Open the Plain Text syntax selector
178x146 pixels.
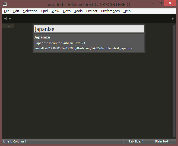click(x=162, y=141)
